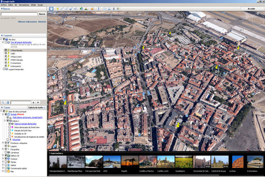Enable the Carreteras layer checkbox
Image resolution: width=265 pixels, height=177 pixels.
click(6, 153)
